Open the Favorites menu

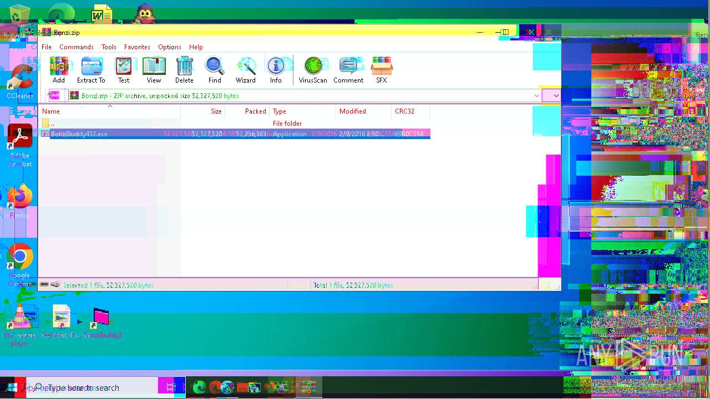click(137, 47)
